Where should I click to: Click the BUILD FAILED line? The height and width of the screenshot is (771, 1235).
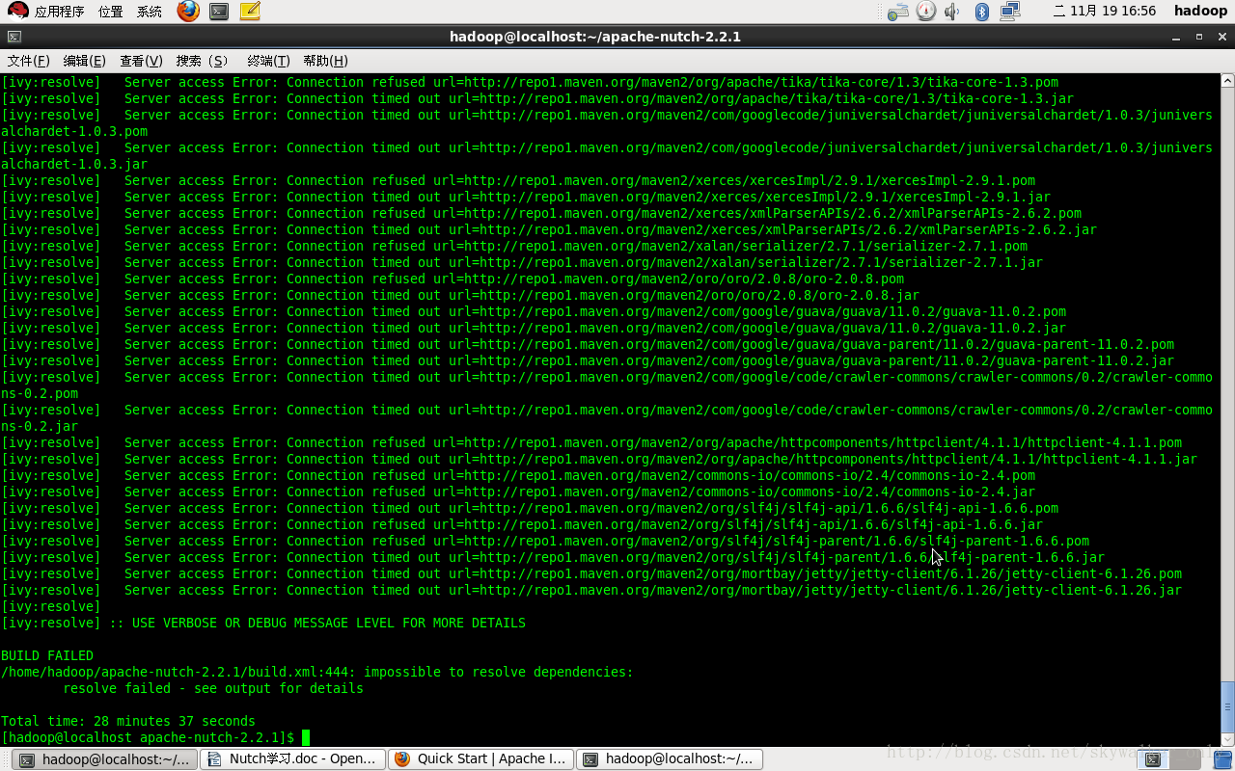pyautogui.click(x=47, y=656)
